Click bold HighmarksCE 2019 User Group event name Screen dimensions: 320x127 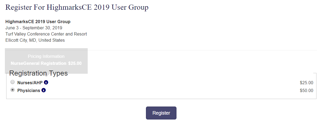[38, 22]
